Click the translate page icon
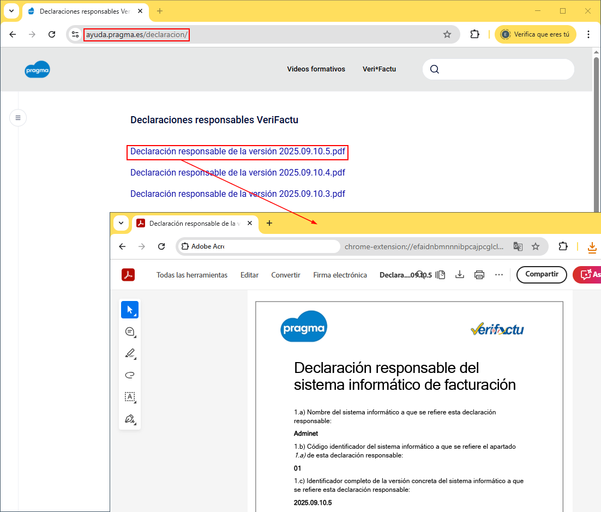 click(x=518, y=246)
